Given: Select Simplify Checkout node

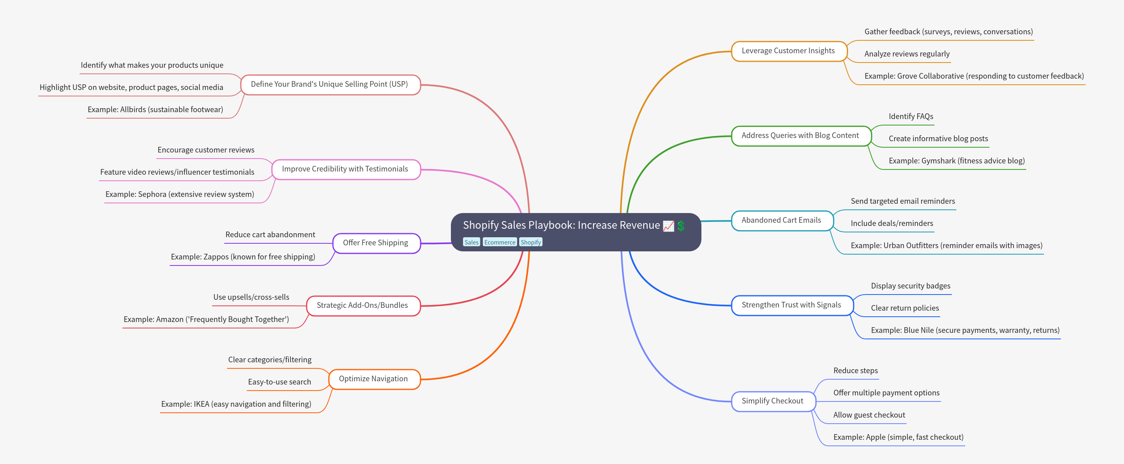Looking at the screenshot, I should point(773,401).
